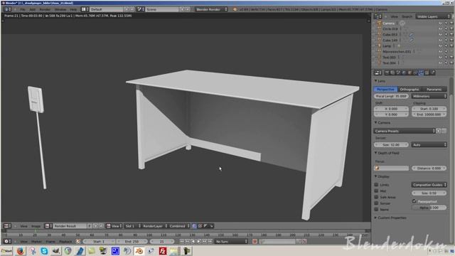Remove camera preset with minus button
This screenshot has width=455, height=256.
click(x=444, y=131)
